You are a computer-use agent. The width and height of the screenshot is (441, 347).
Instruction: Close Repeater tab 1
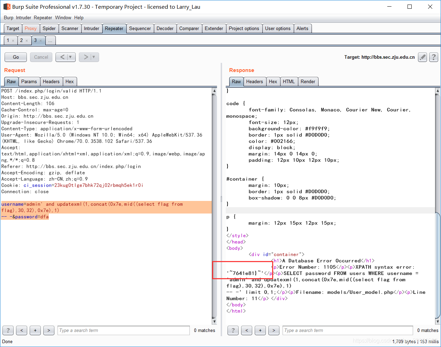pyautogui.click(x=13, y=41)
